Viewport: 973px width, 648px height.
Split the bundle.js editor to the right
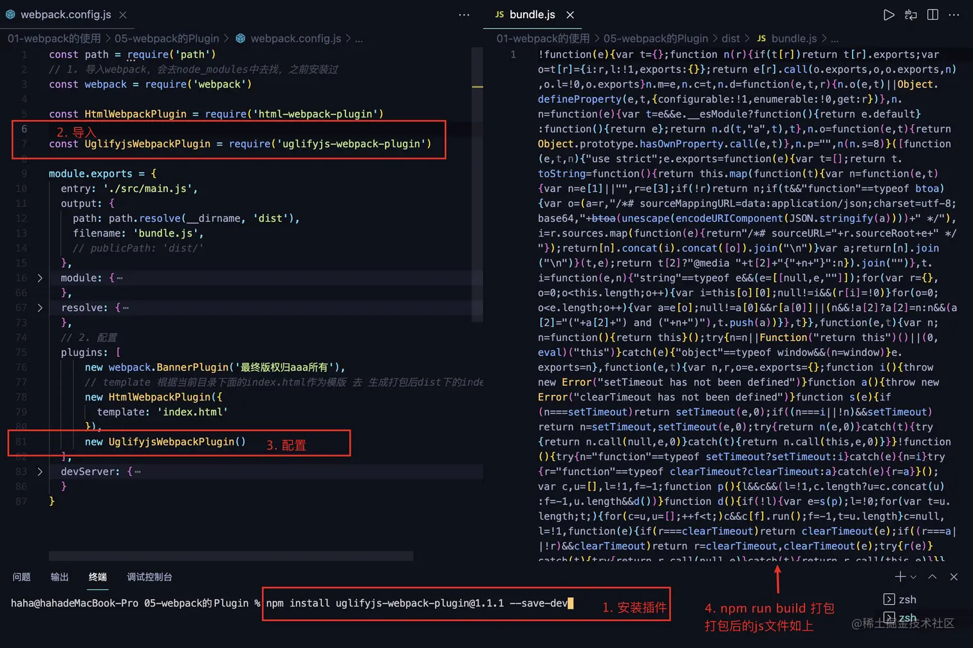pos(932,15)
